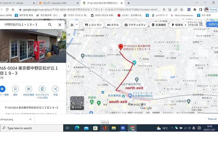Click the ログイン sign-in button
The image size is (218, 155).
[x=212, y=24]
